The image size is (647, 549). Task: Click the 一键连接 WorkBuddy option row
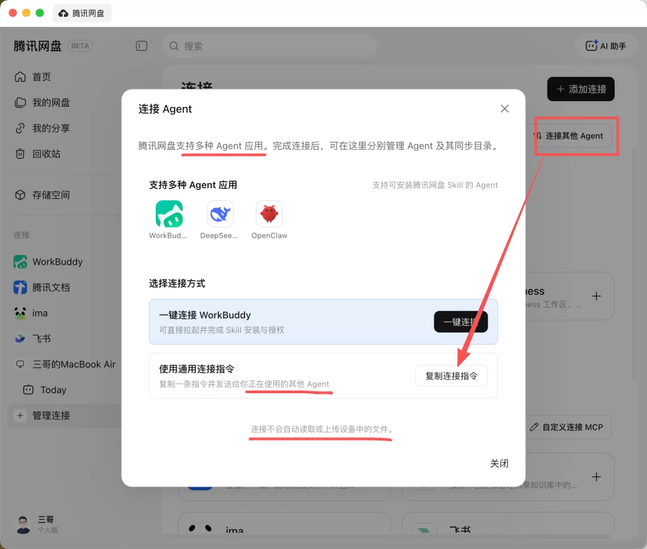click(x=323, y=322)
